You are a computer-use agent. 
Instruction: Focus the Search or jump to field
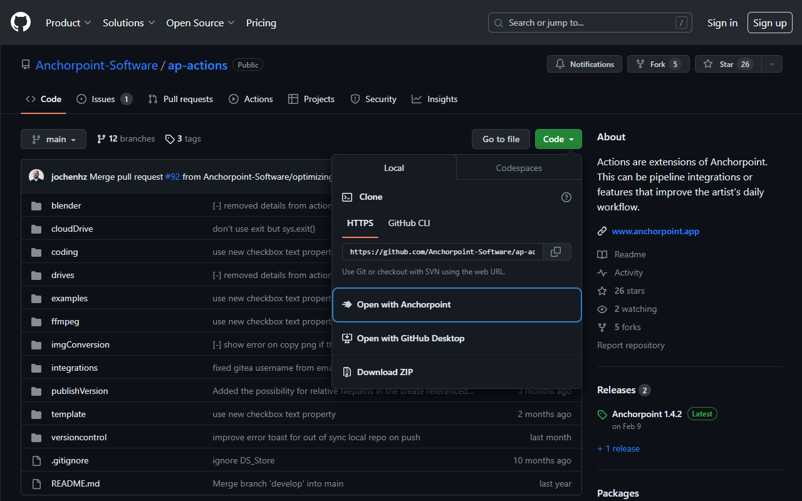pyautogui.click(x=590, y=23)
